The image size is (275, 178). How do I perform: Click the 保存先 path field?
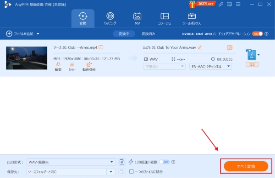point(66,172)
